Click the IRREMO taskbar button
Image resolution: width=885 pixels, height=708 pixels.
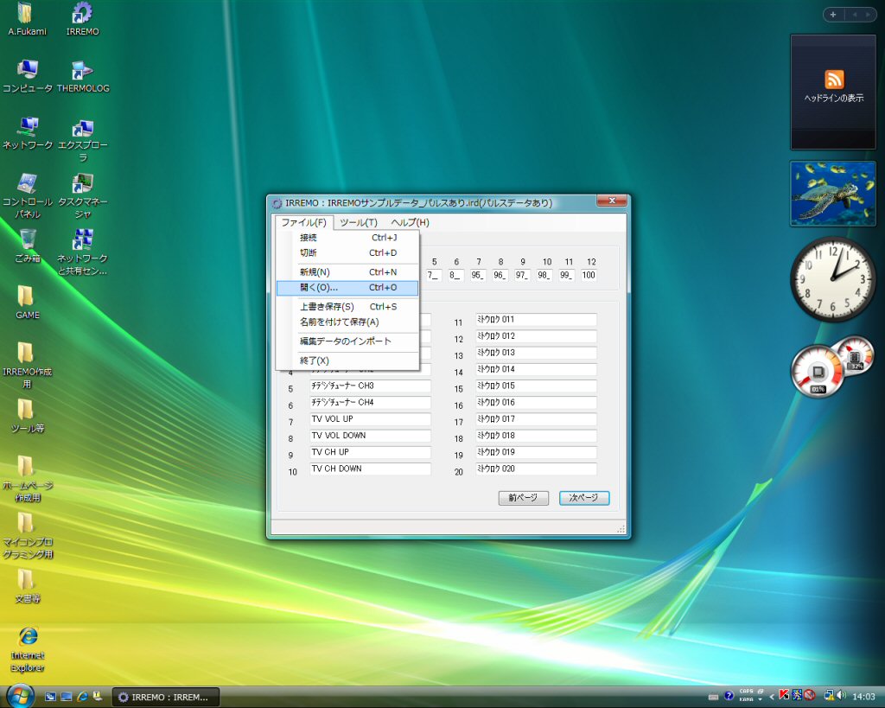pyautogui.click(x=164, y=698)
